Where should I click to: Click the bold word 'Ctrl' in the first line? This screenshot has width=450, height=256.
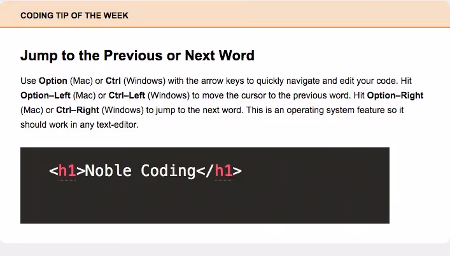pos(113,81)
